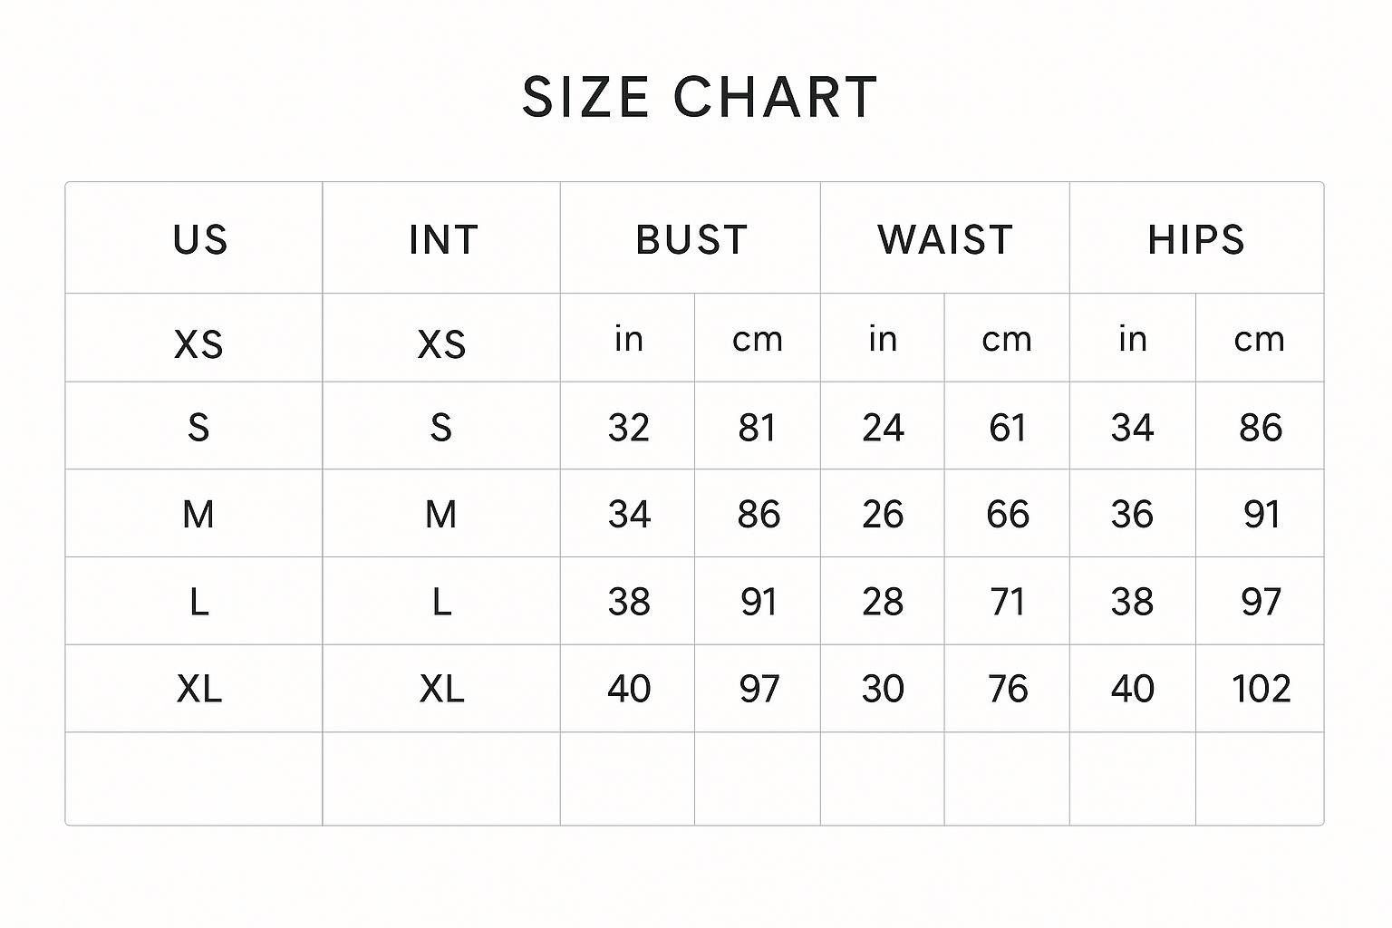
Task: Click waist 76 cm cell
Action: [x=1008, y=690]
